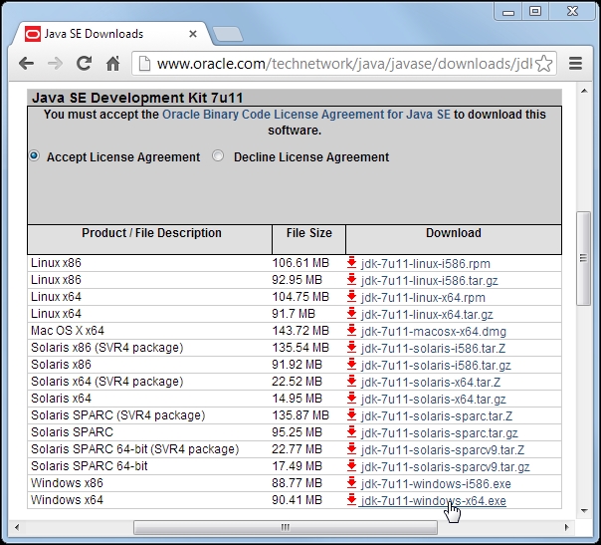Click red download arrow for solaris-sparcv9.tar.Z

(351, 448)
